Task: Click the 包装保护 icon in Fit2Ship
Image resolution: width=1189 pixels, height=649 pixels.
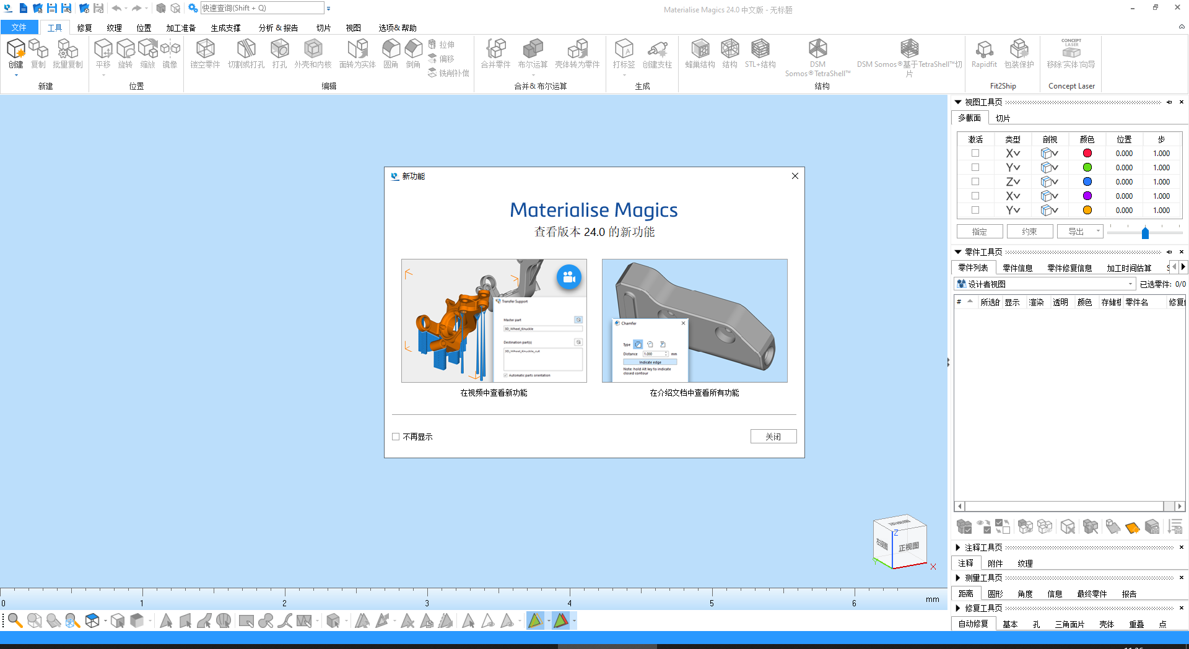Action: (1019, 50)
